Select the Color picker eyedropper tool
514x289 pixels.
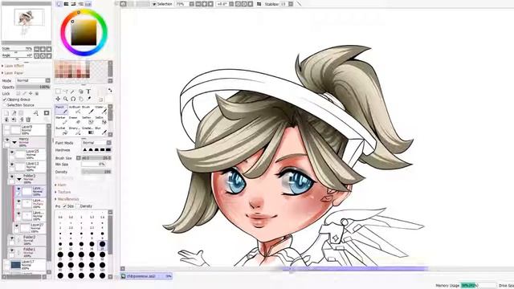89,99
